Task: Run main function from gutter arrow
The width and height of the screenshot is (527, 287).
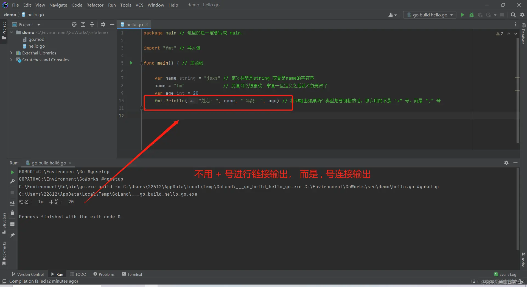Action: pos(131,63)
